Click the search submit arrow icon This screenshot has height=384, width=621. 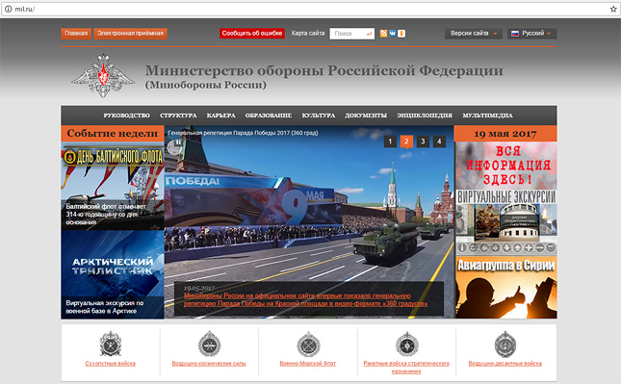369,34
